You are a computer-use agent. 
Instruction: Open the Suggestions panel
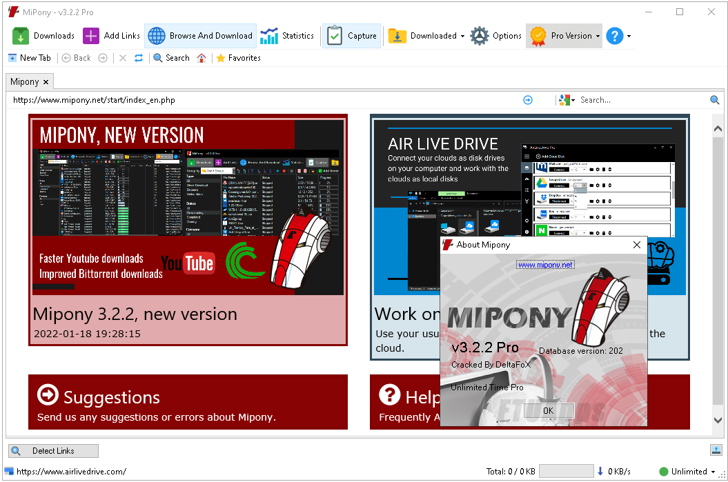(188, 402)
